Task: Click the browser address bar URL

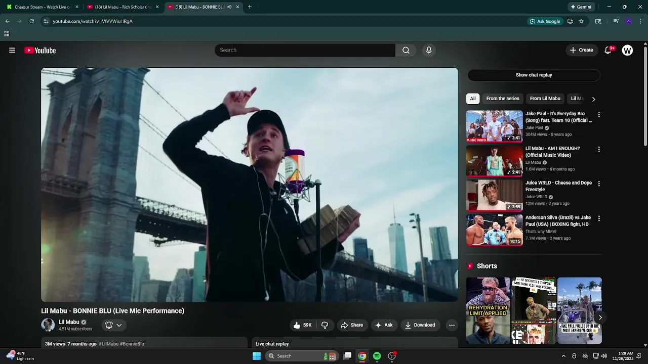Action: click(x=93, y=21)
